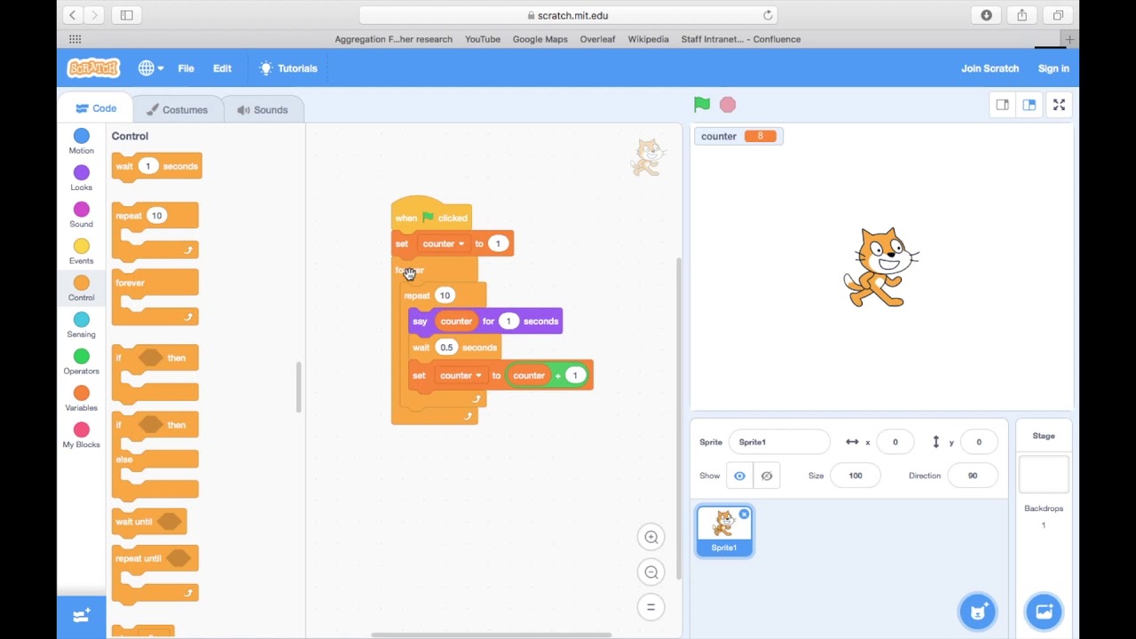Screen dimensions: 1136x639
Task: Click the sprite y position field
Action: [978, 442]
